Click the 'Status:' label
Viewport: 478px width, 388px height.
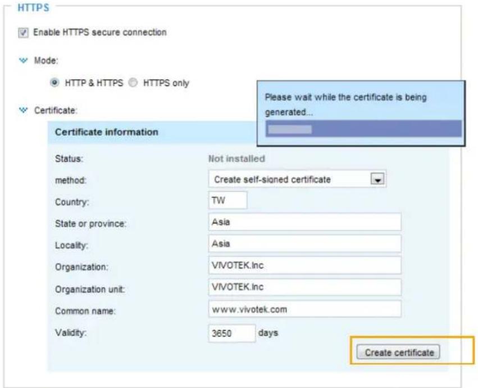[x=69, y=159]
